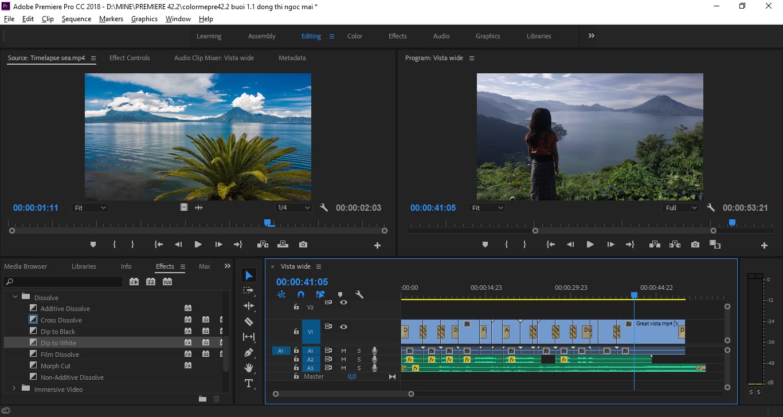Select the Track Select Forward tool
Image resolution: width=783 pixels, height=417 pixels.
pyautogui.click(x=249, y=290)
